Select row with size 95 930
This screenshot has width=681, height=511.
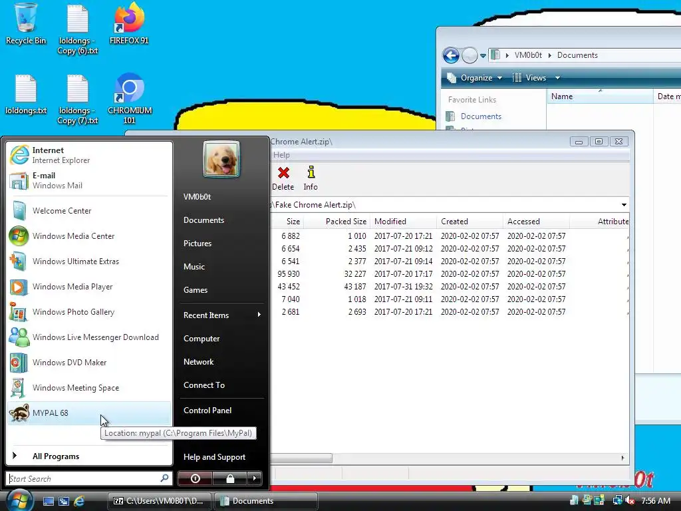[449, 273]
